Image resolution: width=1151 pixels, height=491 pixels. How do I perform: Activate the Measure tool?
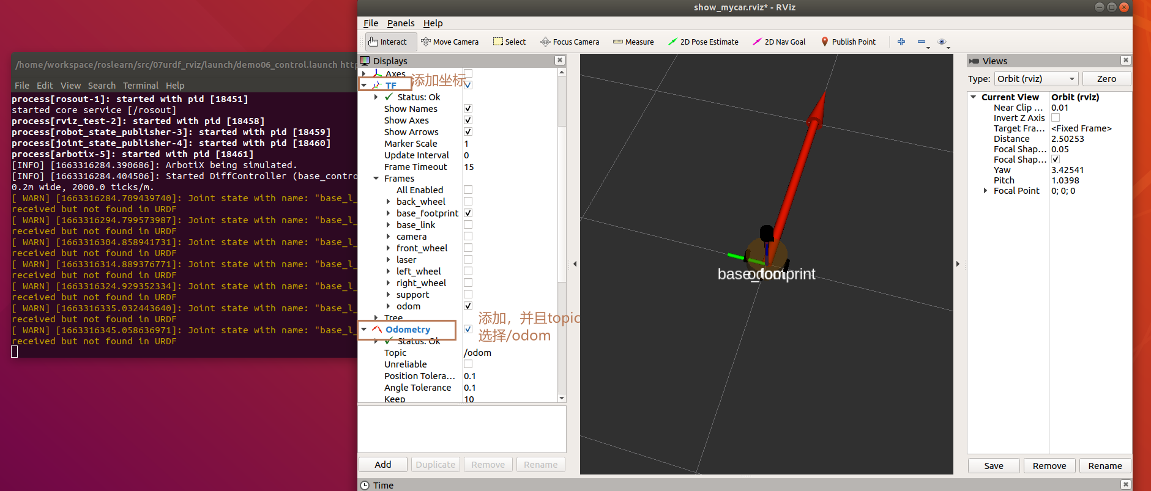tap(633, 42)
